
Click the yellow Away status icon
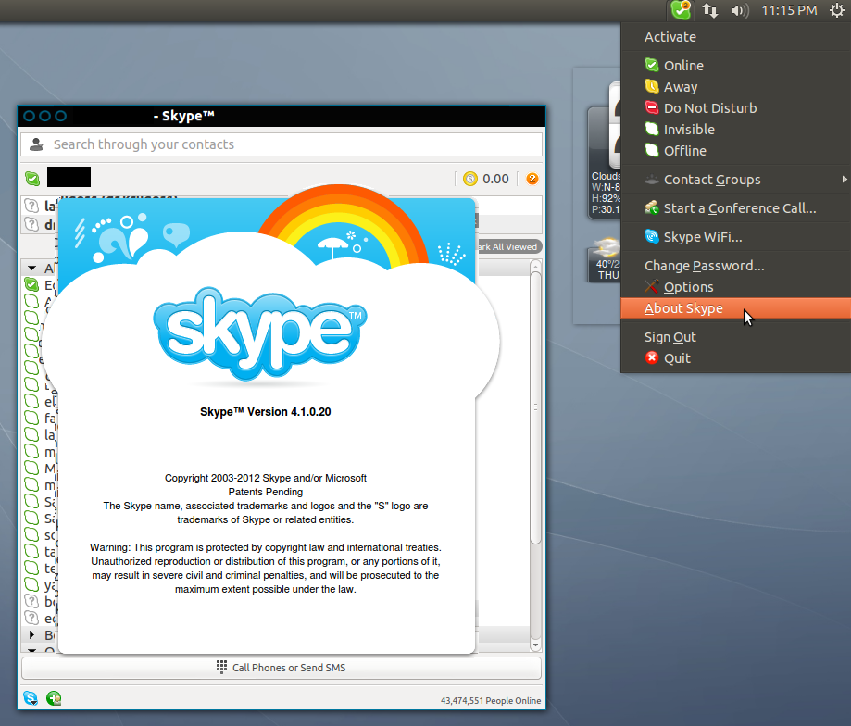[651, 86]
